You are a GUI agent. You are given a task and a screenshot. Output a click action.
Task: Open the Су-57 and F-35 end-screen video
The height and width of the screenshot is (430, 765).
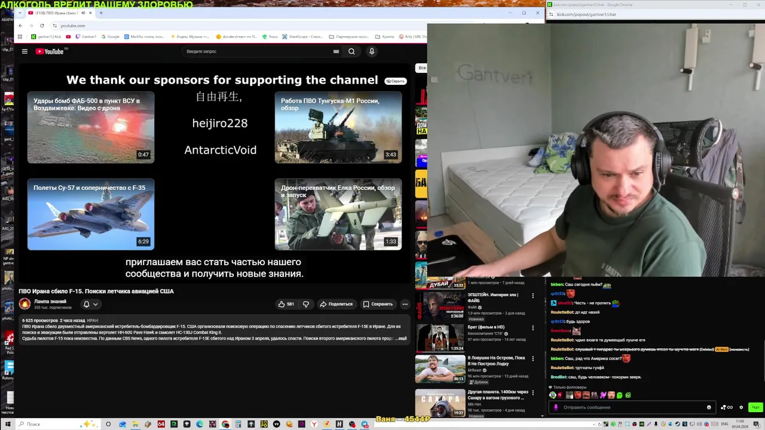point(91,214)
